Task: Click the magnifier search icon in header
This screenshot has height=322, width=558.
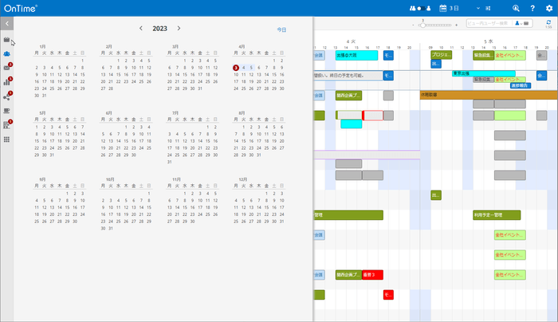Action: point(516,8)
